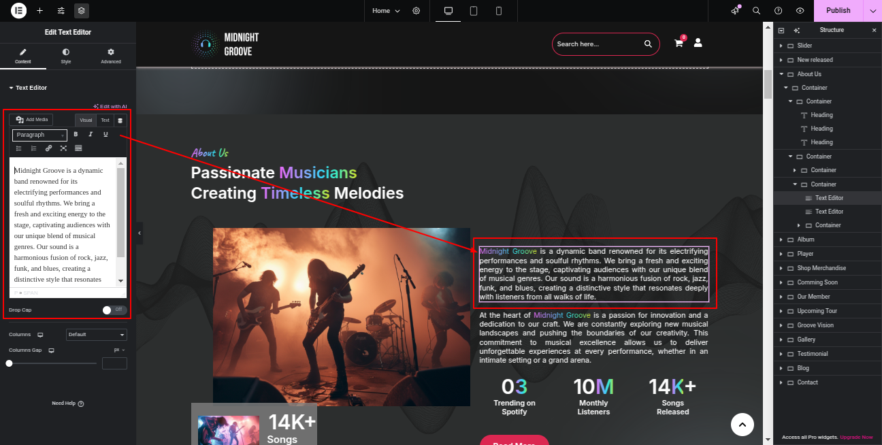This screenshot has height=445, width=882.
Task: Click the Columns Gap value field
Action: point(114,363)
